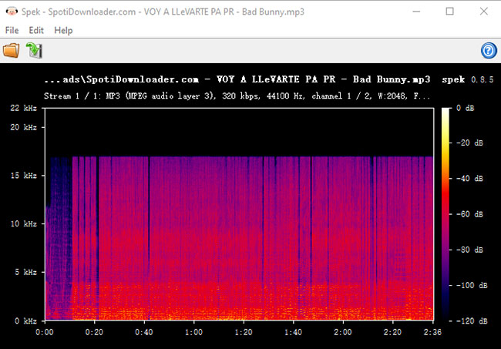
Task: Click the file name heading in the spectrogram
Action: tap(237, 79)
